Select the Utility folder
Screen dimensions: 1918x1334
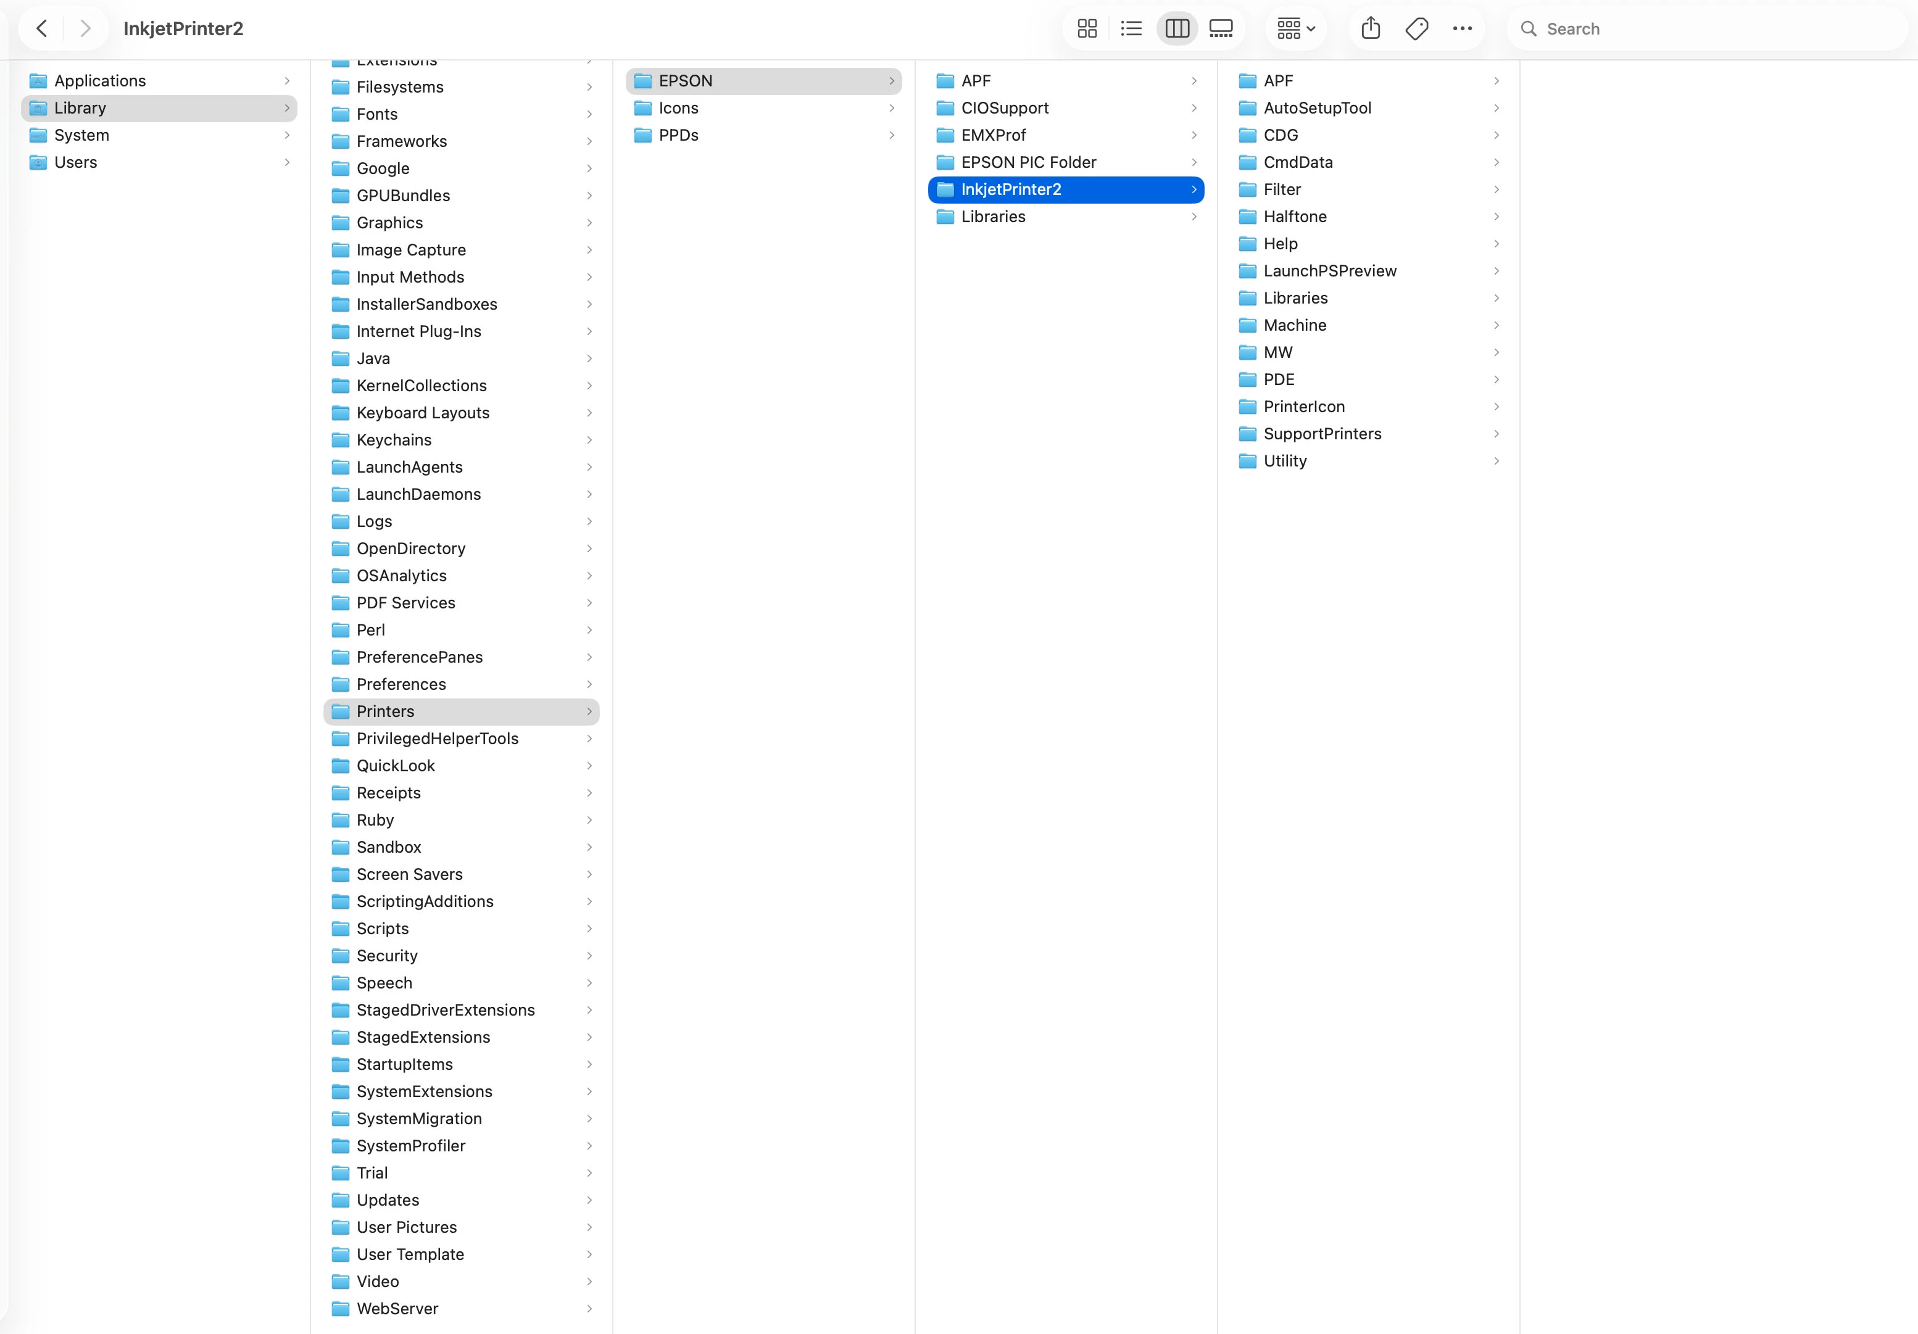click(1285, 461)
